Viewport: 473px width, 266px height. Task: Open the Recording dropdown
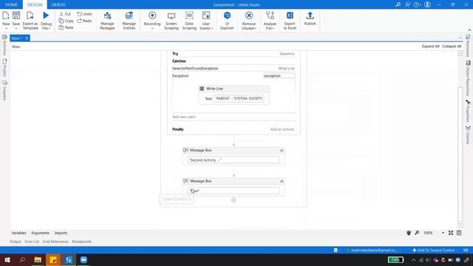(x=152, y=21)
